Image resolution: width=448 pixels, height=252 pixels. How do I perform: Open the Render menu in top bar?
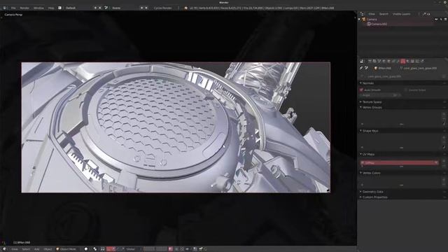click(24, 8)
